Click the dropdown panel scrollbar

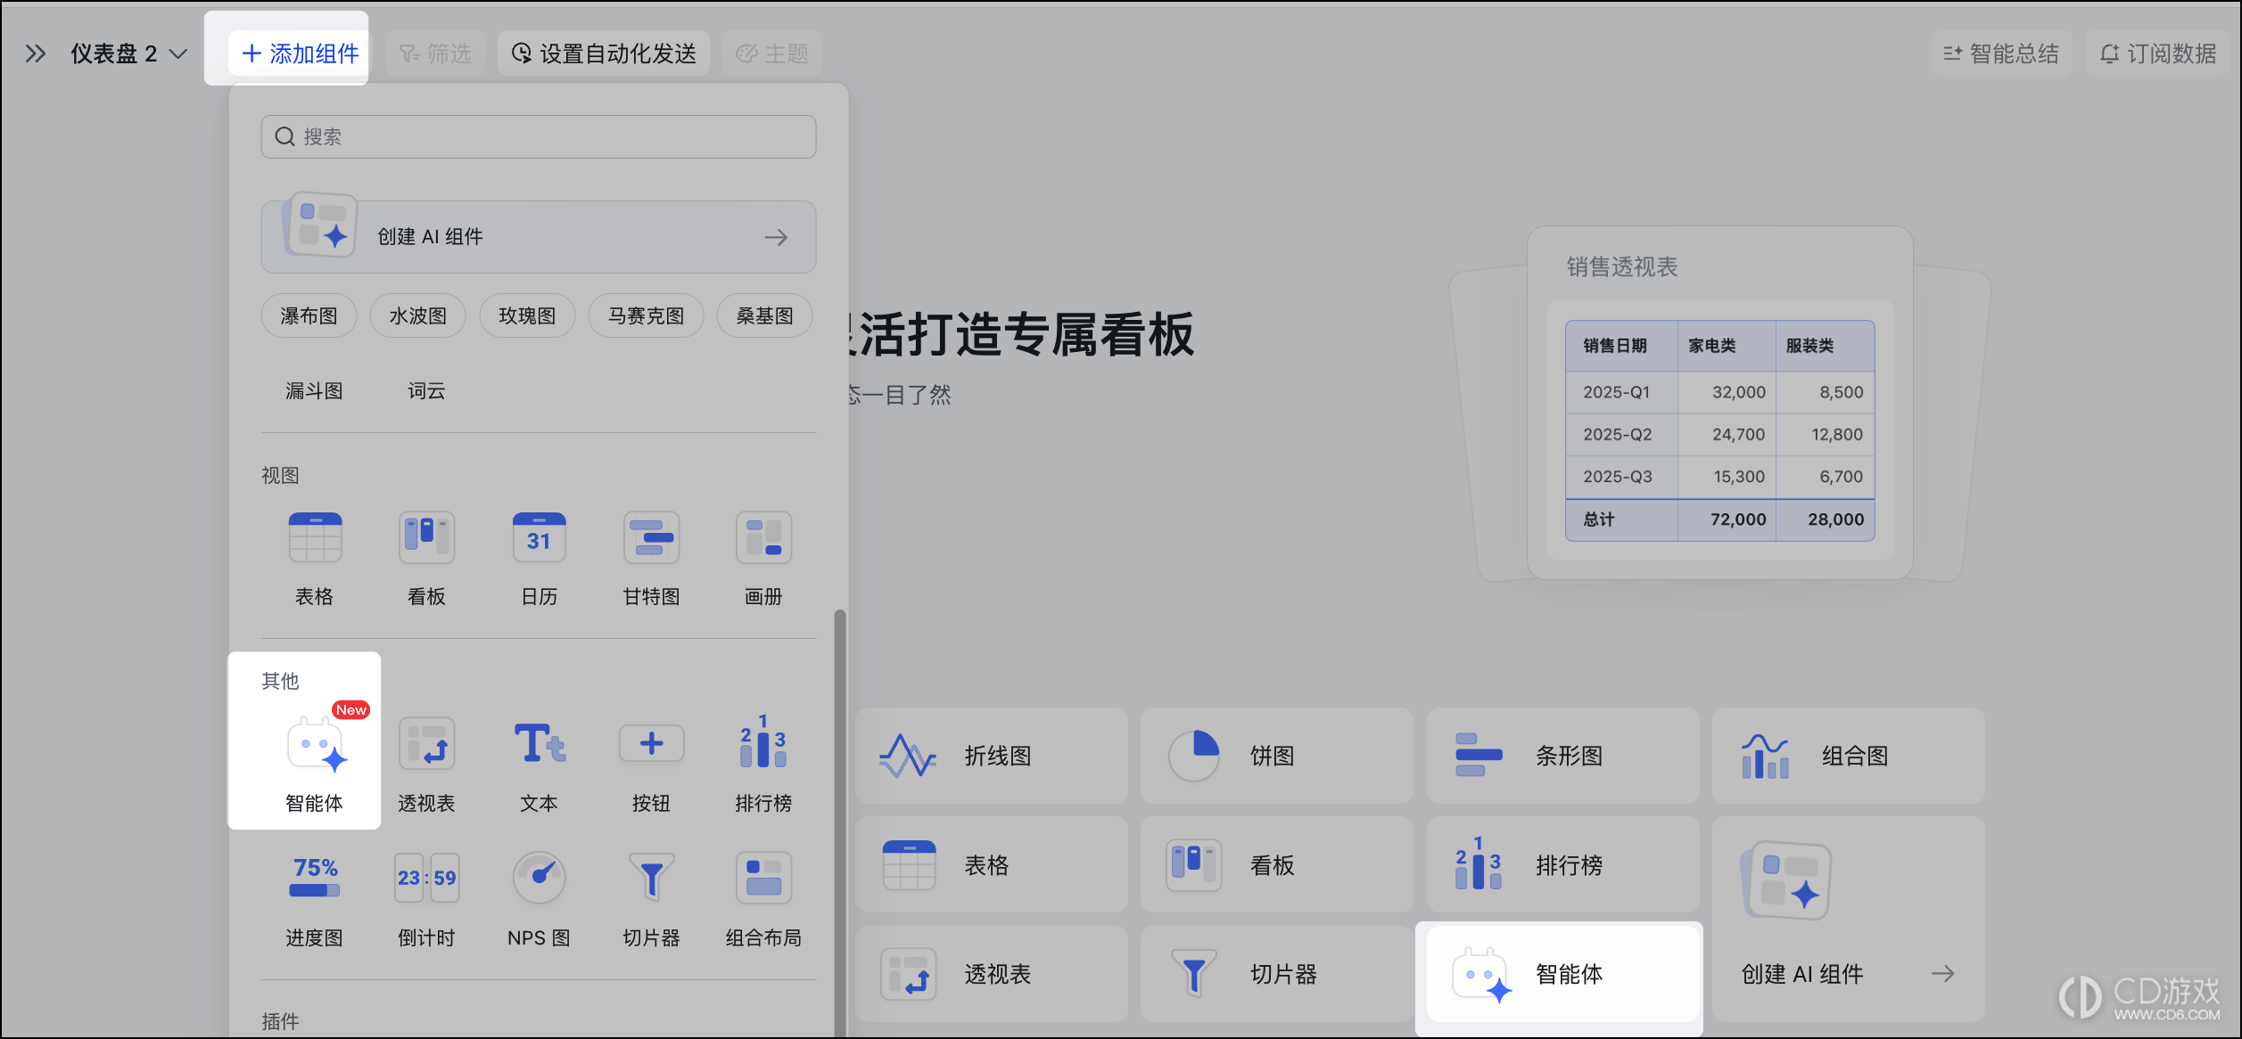click(x=839, y=823)
